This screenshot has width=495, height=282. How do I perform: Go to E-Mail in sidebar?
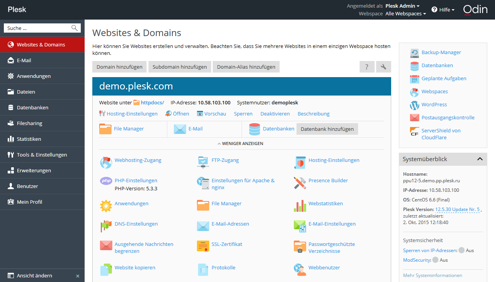(42, 60)
